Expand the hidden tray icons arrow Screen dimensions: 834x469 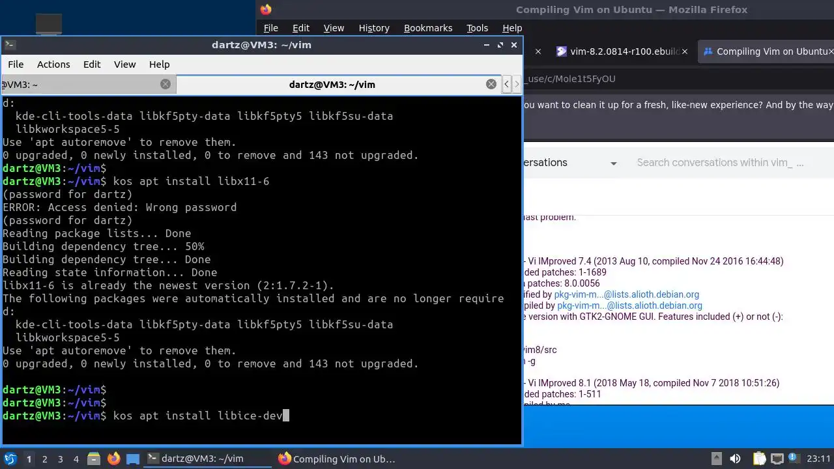pos(716,459)
